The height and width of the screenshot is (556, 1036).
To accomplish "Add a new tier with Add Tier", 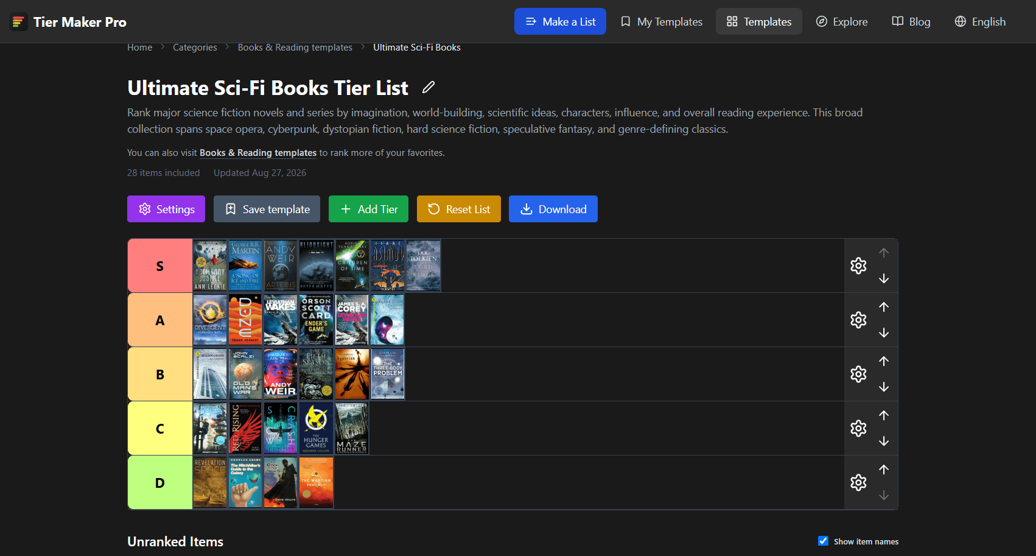I will coord(368,209).
